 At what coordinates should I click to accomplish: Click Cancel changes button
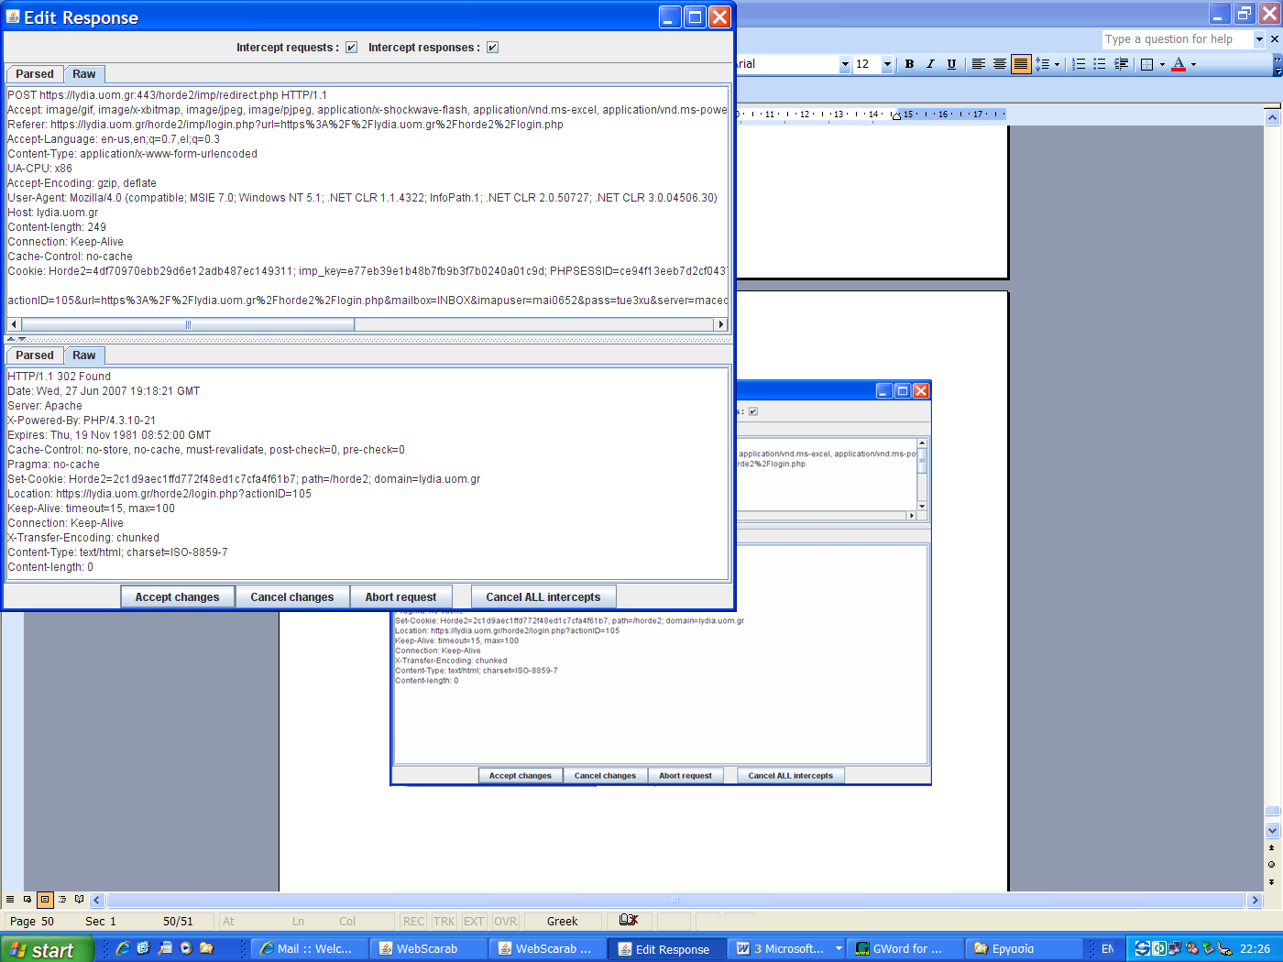pyautogui.click(x=292, y=597)
